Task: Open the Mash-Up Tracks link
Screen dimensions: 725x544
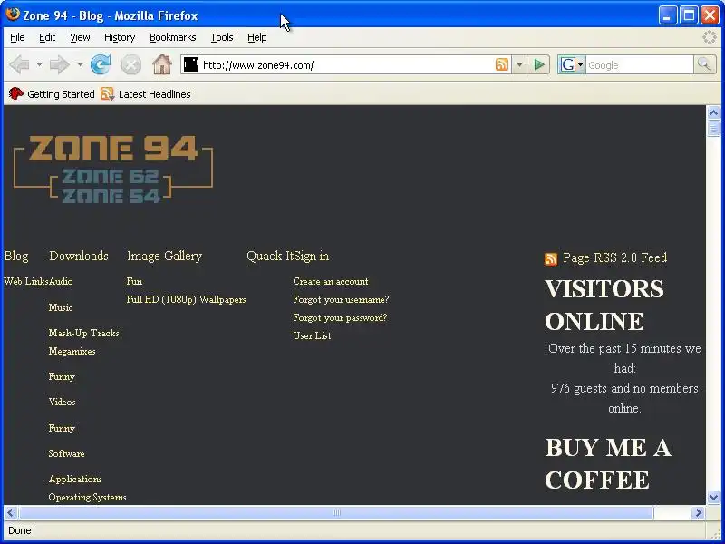Action: 83,333
